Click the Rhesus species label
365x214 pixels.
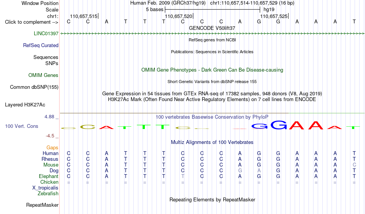(x=50, y=159)
